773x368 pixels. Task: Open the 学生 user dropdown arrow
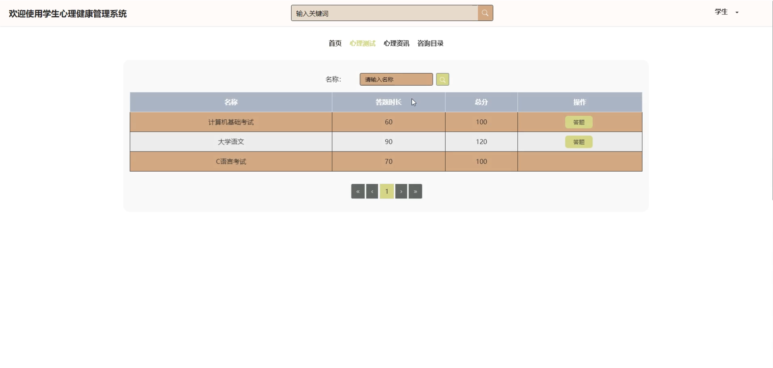[737, 12]
